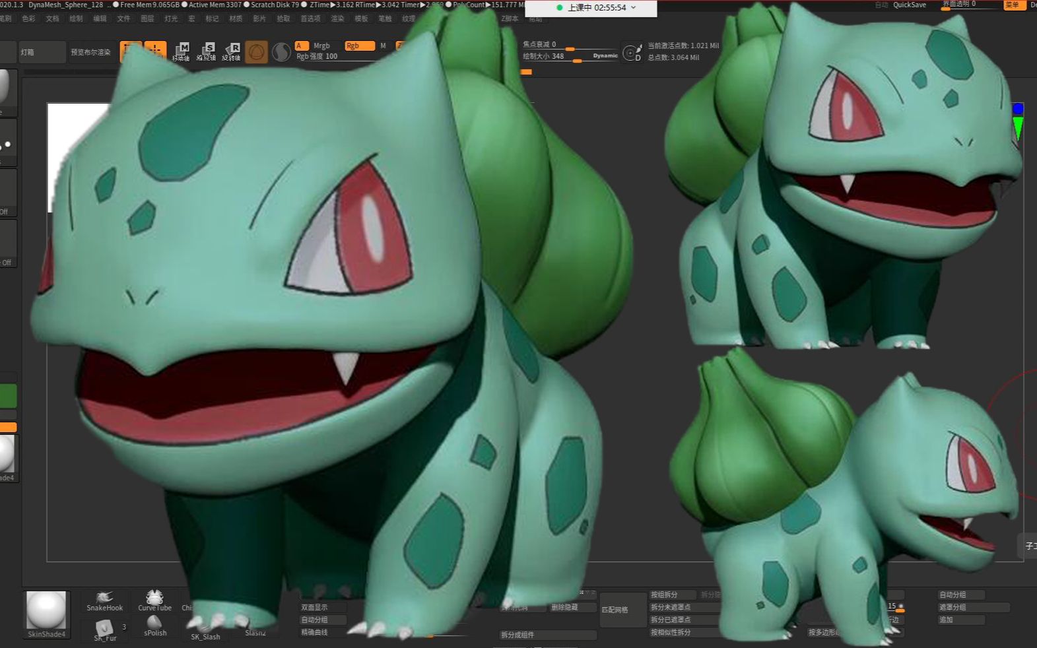Open the SkinShade4 material sphere

coord(46,614)
